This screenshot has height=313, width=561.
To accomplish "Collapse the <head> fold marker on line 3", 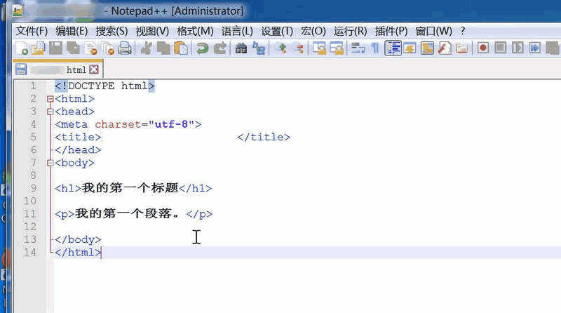I will 50,112.
